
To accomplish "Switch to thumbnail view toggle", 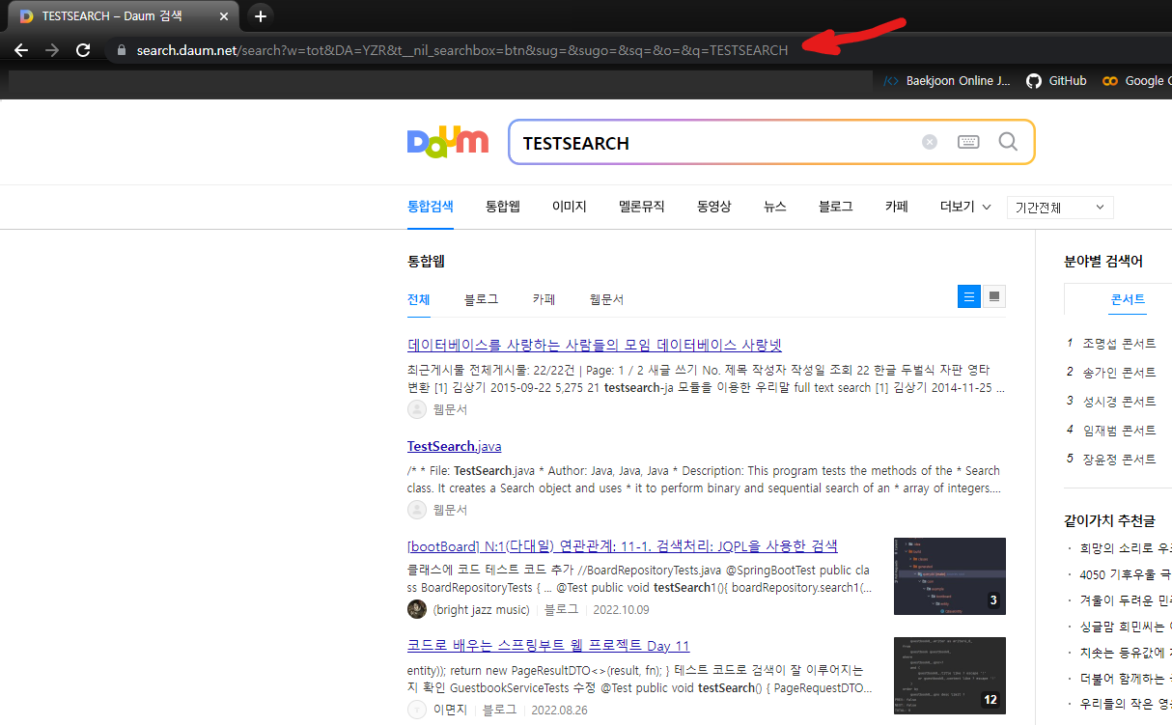I will (994, 296).
